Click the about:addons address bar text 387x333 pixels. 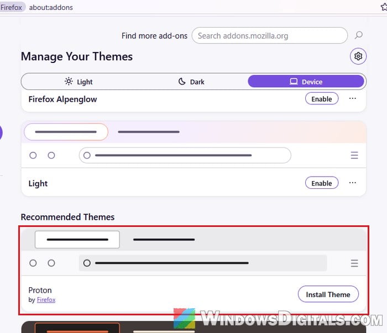(51, 7)
